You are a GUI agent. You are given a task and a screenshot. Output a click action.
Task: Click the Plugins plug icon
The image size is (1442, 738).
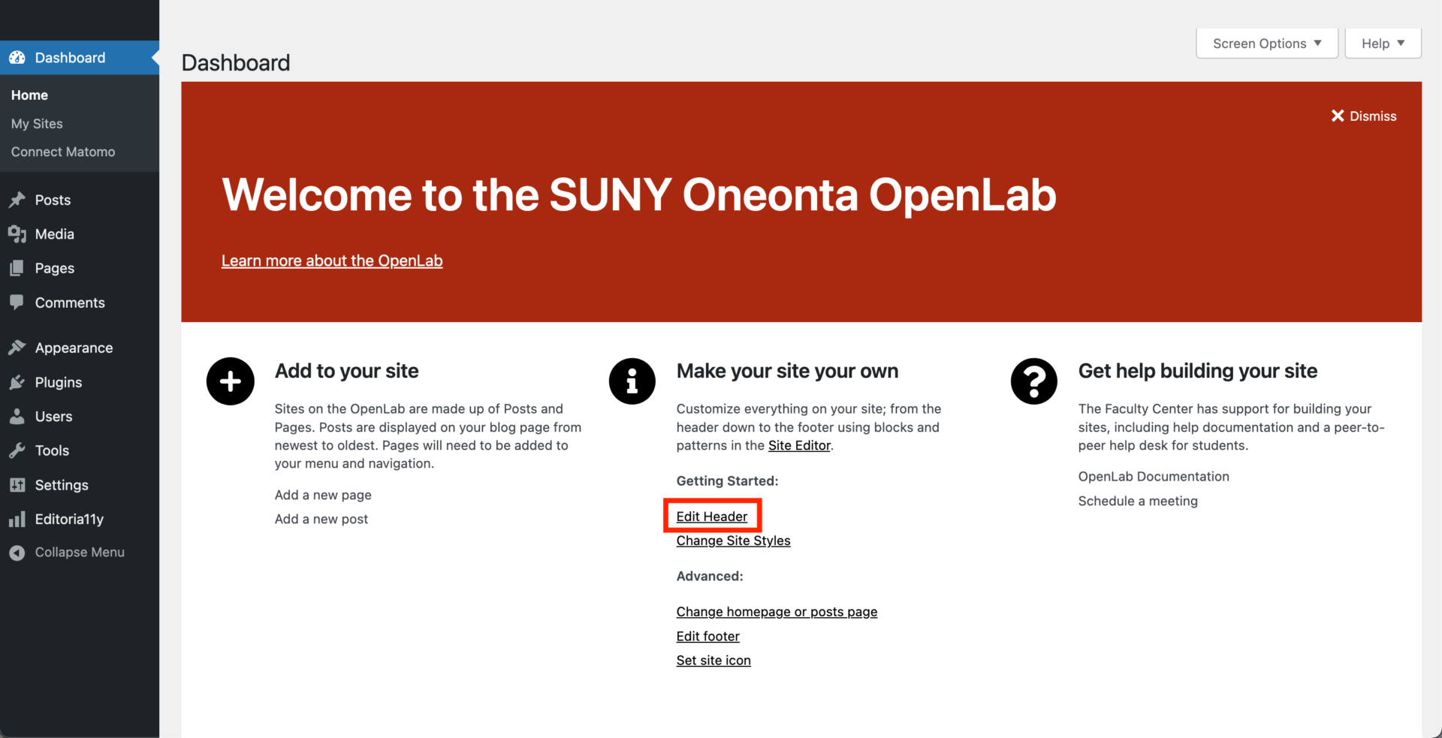tap(17, 382)
